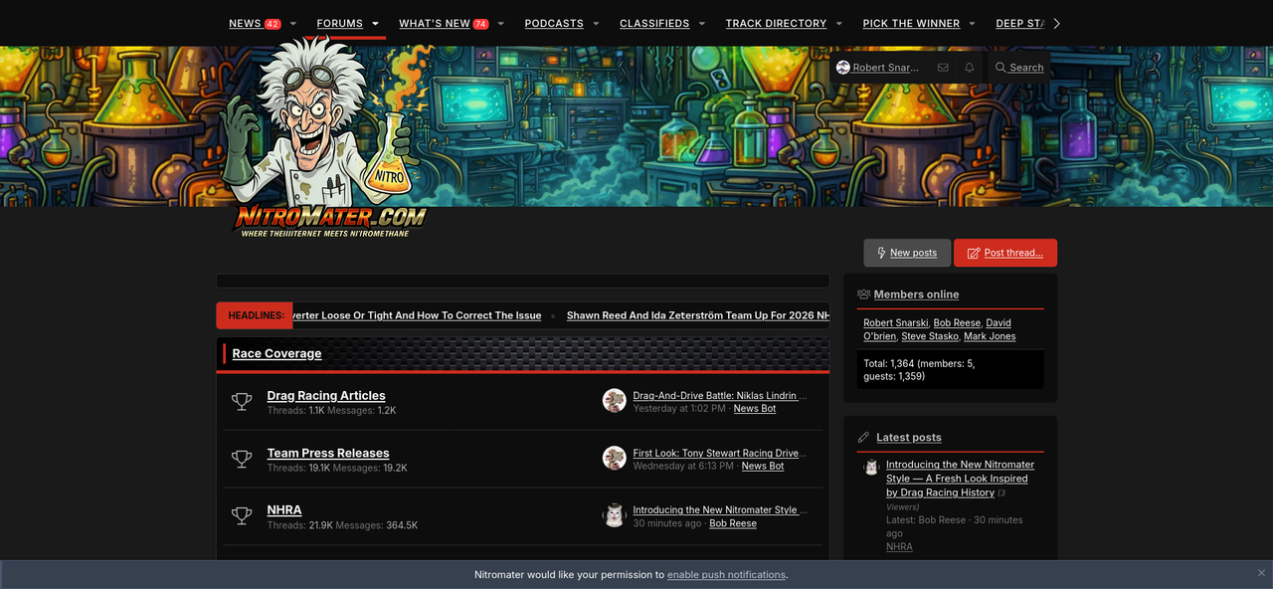1273x589 pixels.
Task: Open the Team Press Releases forum
Action: pos(328,454)
